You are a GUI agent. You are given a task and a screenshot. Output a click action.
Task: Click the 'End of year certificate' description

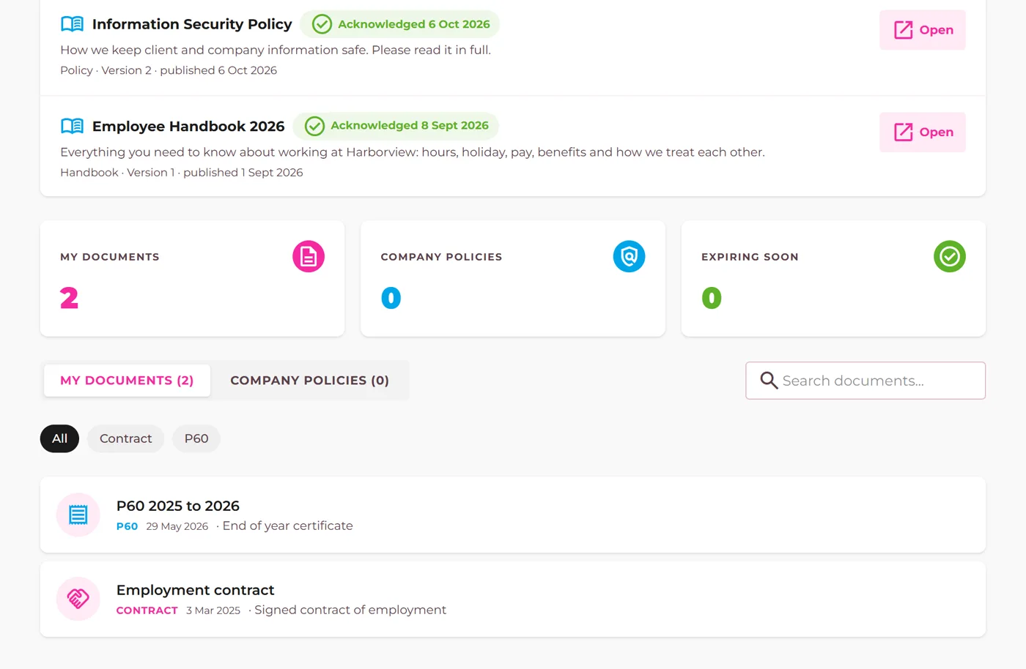tap(287, 526)
